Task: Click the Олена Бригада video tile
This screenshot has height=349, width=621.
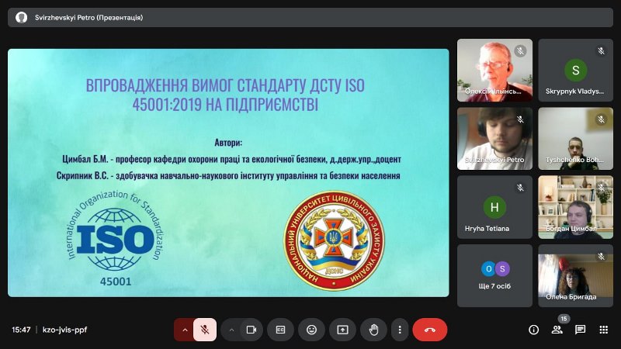Action: (575, 275)
